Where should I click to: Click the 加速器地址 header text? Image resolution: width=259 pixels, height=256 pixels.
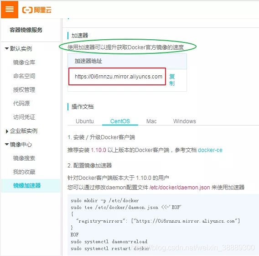click(x=88, y=61)
